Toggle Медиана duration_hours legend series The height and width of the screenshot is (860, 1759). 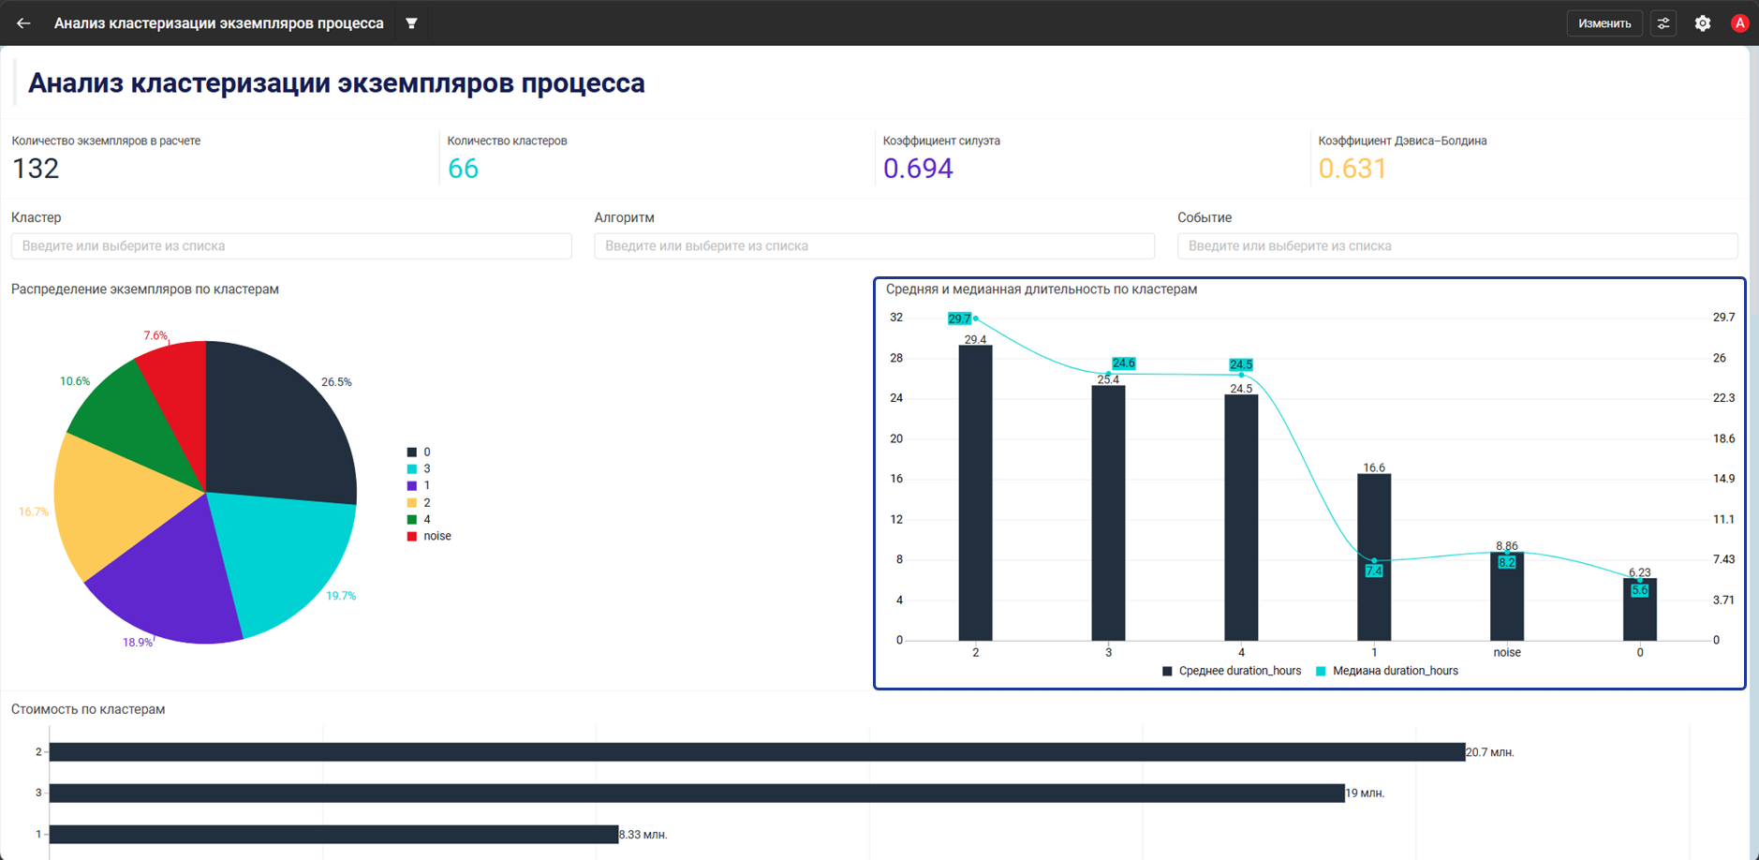(x=1387, y=671)
